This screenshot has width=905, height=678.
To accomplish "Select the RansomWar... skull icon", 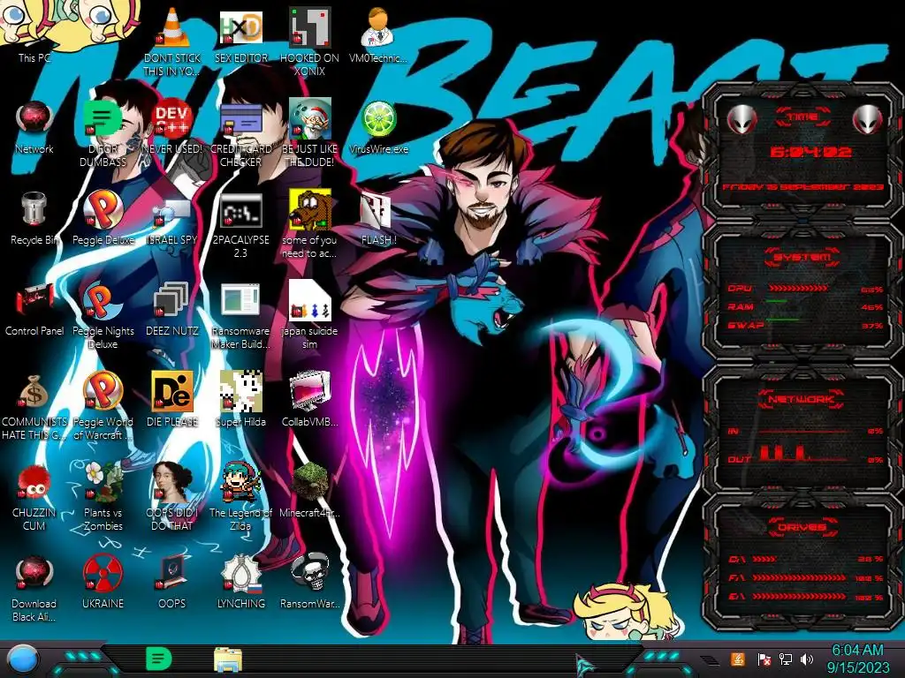I will (x=309, y=581).
